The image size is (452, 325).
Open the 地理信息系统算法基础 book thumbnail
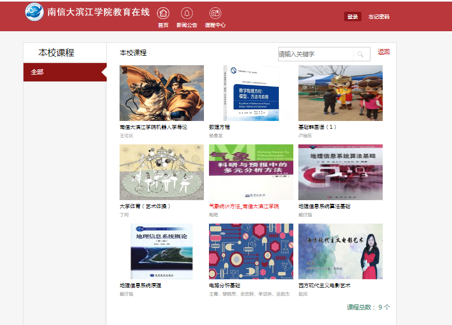coord(340,172)
